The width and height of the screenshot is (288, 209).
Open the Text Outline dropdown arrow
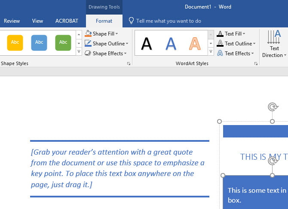[x=254, y=44]
